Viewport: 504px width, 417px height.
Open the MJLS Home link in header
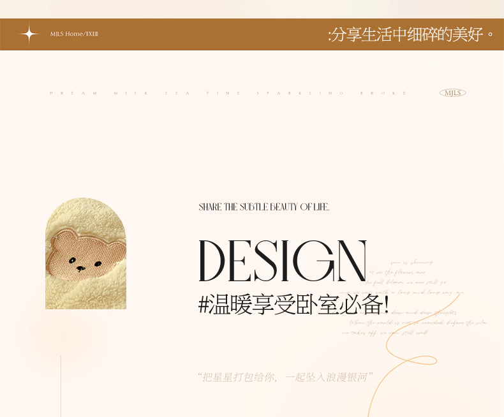74,34
